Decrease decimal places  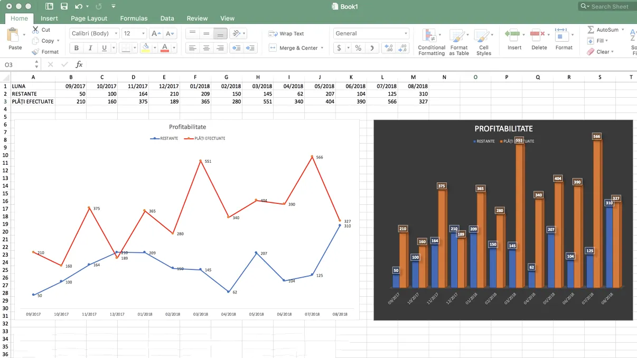tap(403, 48)
